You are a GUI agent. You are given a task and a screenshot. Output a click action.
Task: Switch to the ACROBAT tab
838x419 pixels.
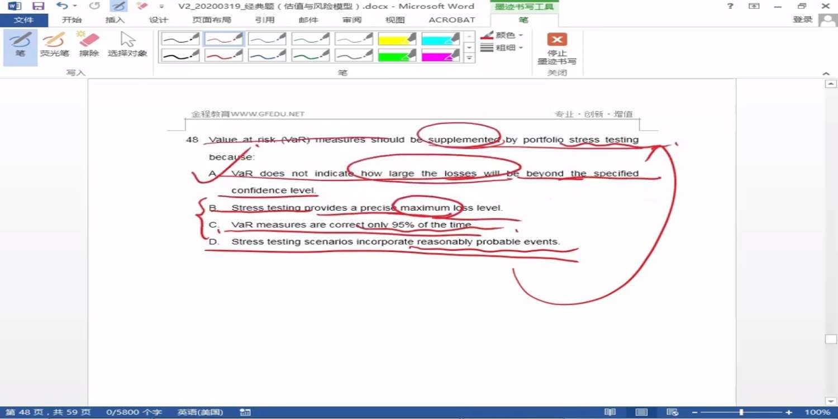452,20
